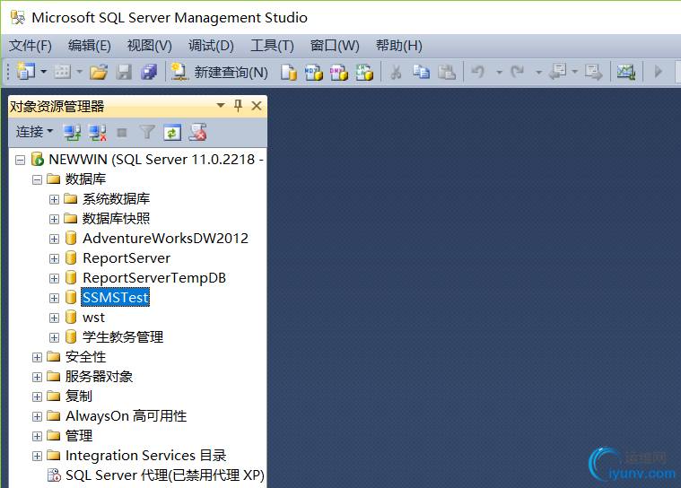Collapse the 数据库 folder
Image resolution: width=681 pixels, height=488 pixels.
tap(37, 179)
